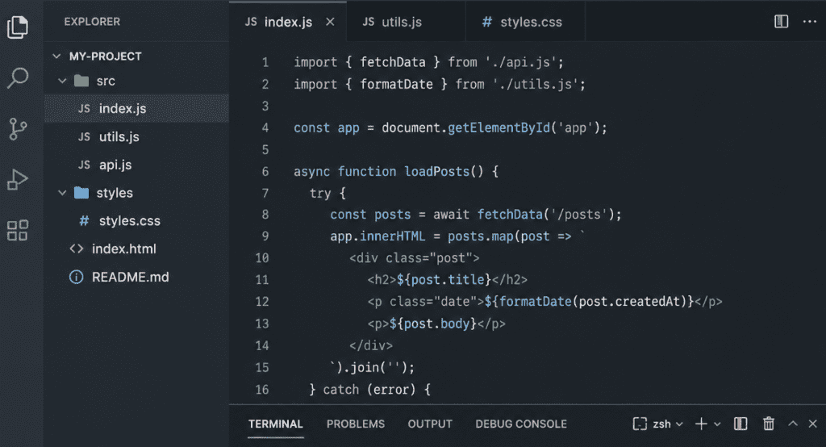The width and height of the screenshot is (826, 447).
Task: Click on 'catch (error)' in line 16
Action: (x=369, y=390)
